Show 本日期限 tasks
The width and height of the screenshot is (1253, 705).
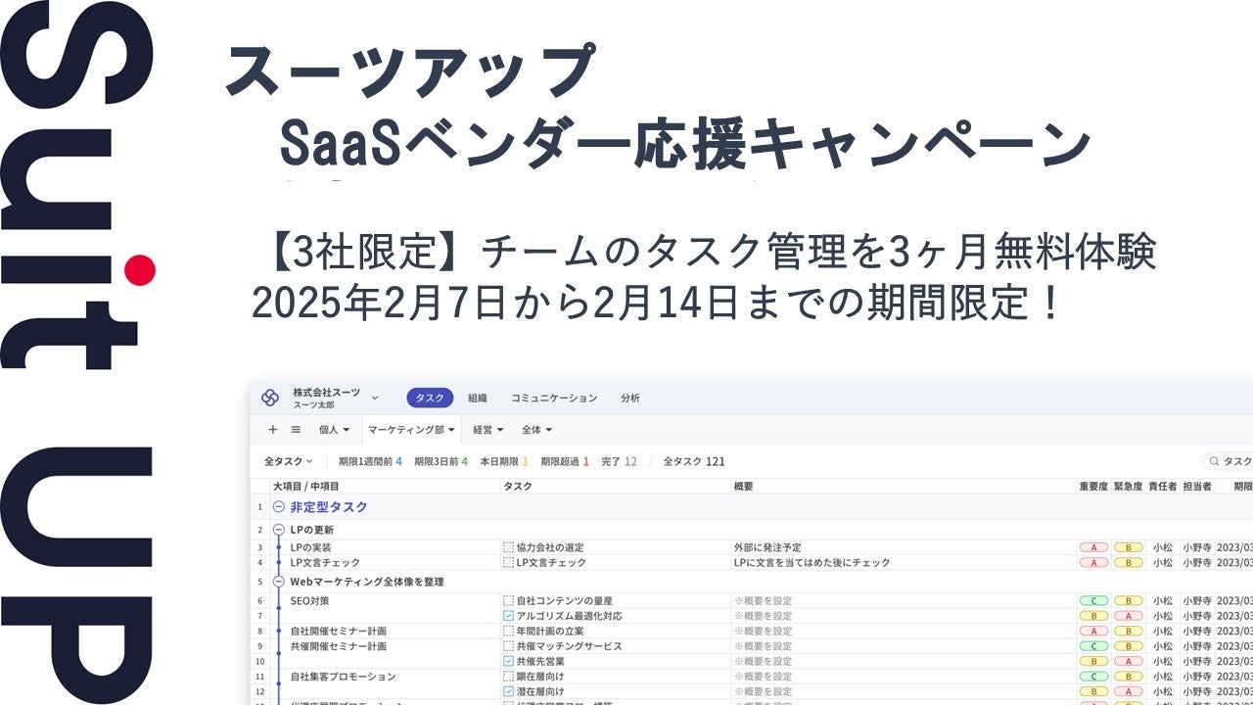click(x=503, y=461)
